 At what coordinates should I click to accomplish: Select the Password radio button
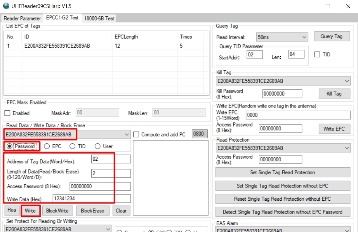coord(9,146)
